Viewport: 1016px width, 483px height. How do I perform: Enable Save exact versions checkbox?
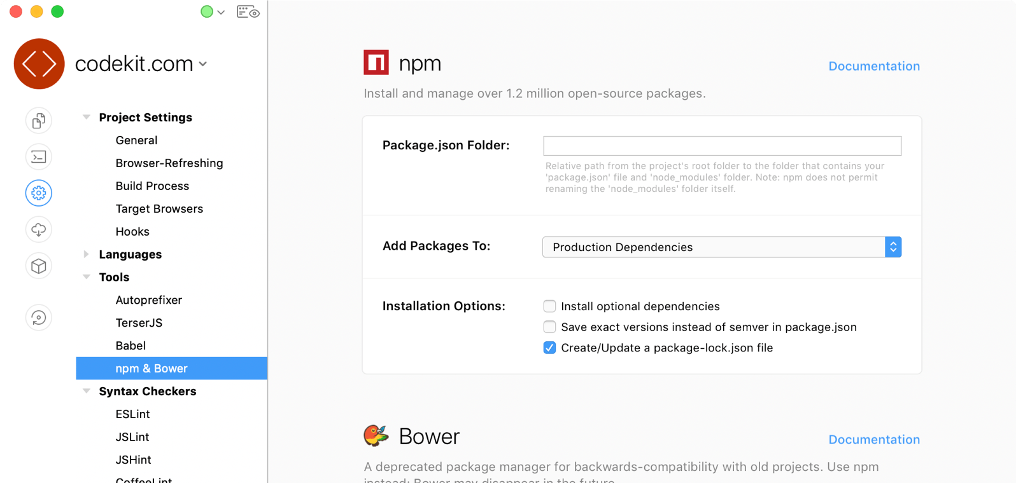pyautogui.click(x=549, y=327)
